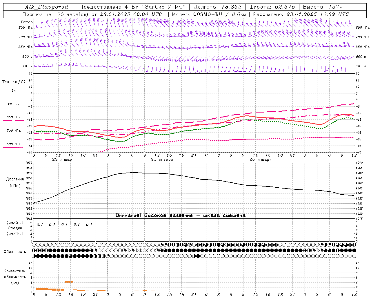Screen dimensions: 371x297
Task: Click 'Прогноз на 120 часа(ов)' forecast header
Action: click(56, 14)
